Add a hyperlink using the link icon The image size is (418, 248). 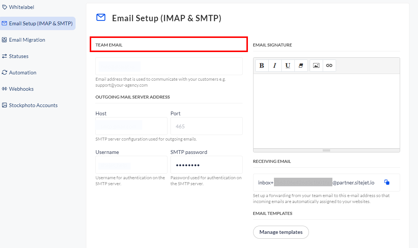(x=329, y=65)
